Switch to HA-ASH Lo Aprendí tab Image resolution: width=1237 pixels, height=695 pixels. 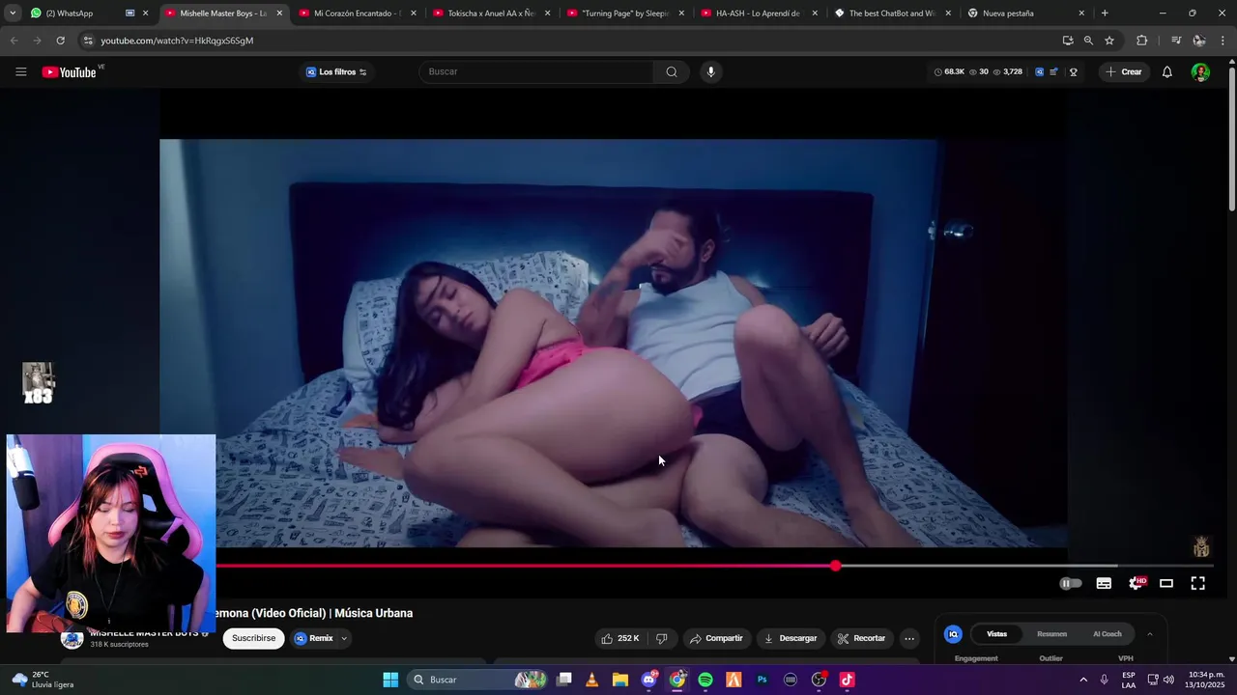pyautogui.click(x=760, y=14)
